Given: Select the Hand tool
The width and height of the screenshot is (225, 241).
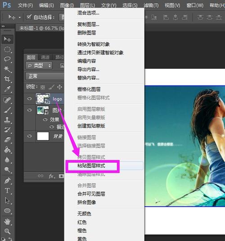Looking at the screenshot, I should tap(7, 222).
